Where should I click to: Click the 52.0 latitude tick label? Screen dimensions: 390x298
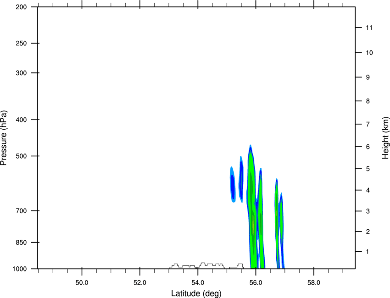140,283
